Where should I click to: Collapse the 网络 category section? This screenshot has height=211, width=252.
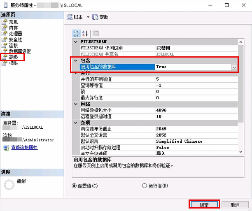[75, 104]
